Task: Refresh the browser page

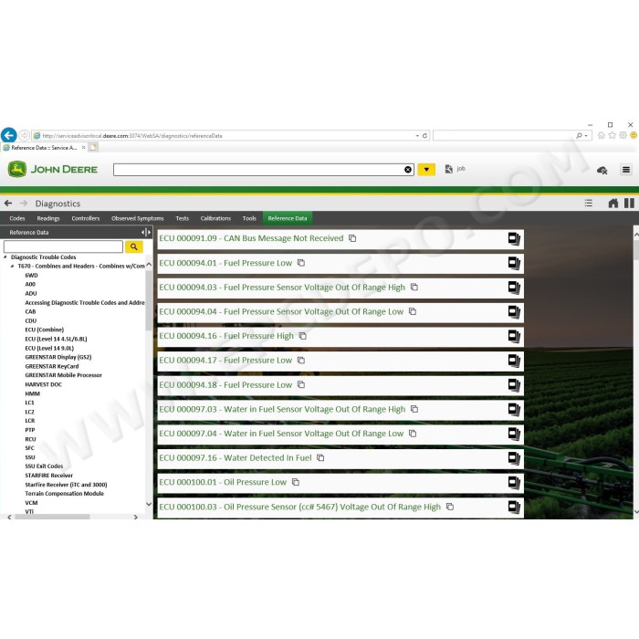Action: [424, 136]
